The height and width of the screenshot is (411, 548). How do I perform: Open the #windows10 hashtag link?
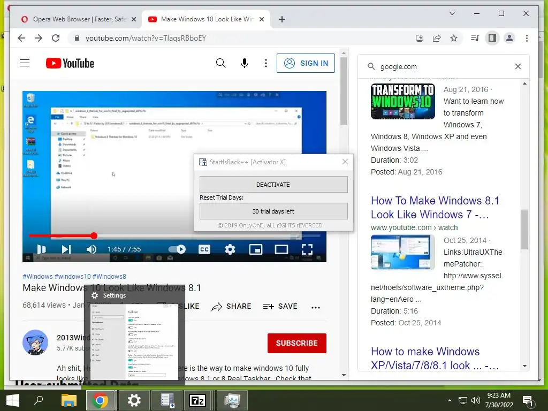(73, 277)
